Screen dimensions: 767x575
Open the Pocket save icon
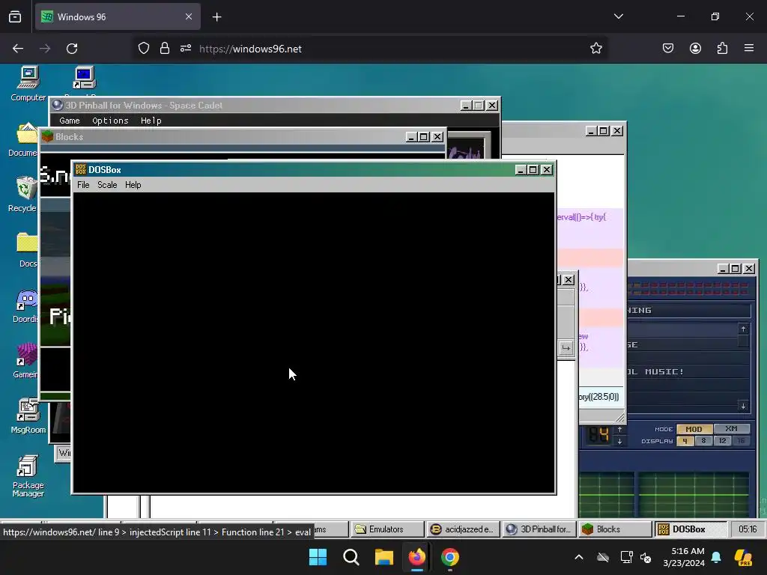668,48
